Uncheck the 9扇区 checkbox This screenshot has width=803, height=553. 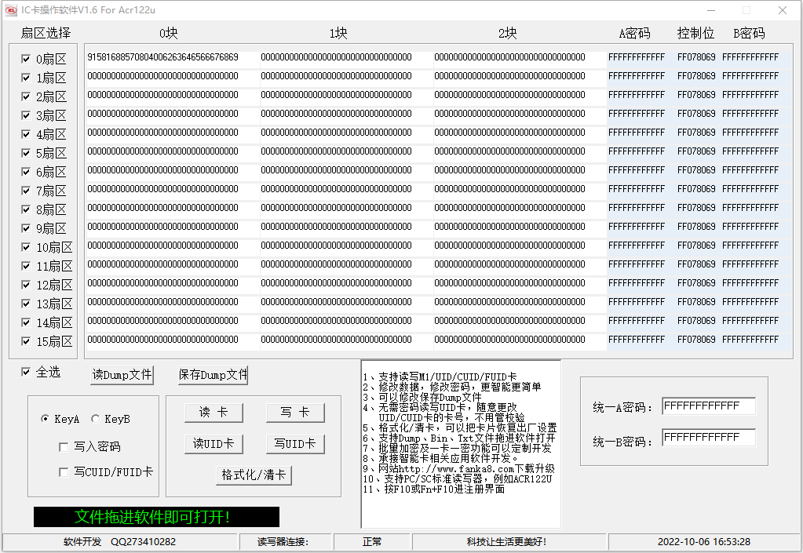[x=26, y=228]
